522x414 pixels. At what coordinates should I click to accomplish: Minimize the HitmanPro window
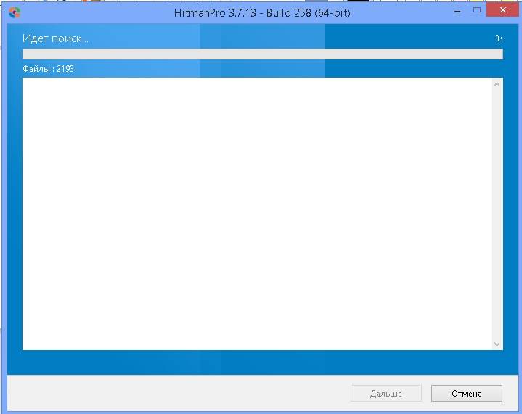coord(458,11)
